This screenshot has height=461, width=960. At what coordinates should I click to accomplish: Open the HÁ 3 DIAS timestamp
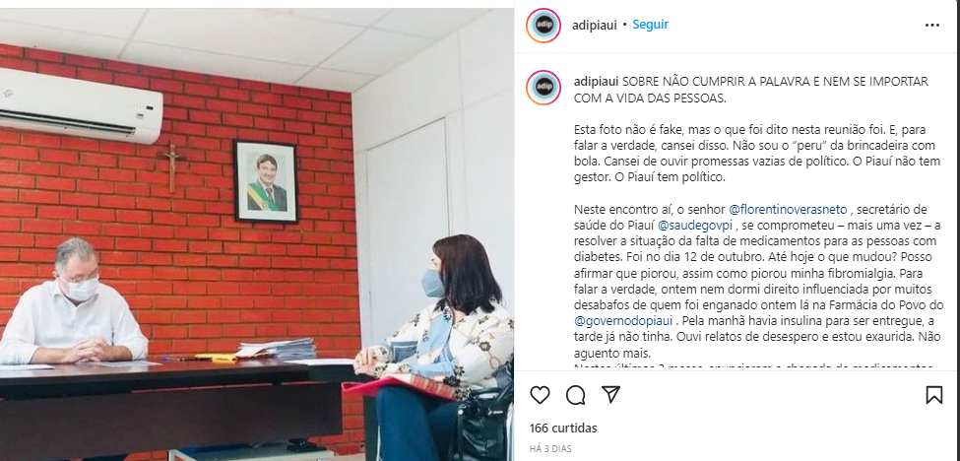550,449
